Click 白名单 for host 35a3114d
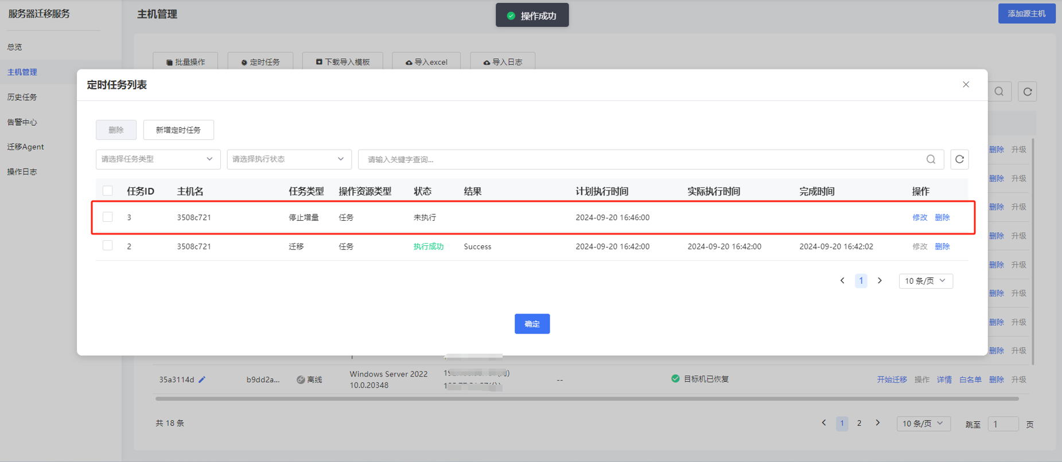This screenshot has width=1062, height=462. pos(970,379)
